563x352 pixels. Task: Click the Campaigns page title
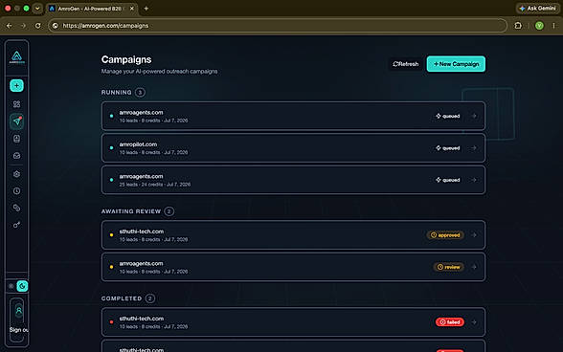click(126, 59)
